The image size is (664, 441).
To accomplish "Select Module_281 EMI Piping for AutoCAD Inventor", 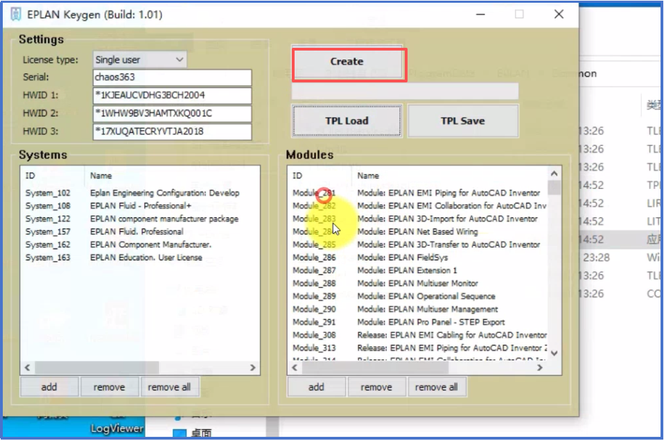I will coord(418,193).
